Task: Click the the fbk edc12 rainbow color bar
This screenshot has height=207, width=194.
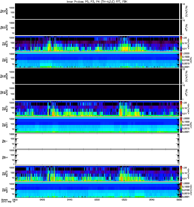Action: (181, 174)
